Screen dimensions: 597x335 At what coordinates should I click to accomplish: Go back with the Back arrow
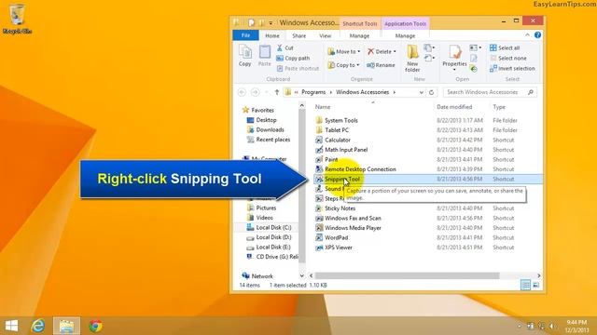click(x=242, y=92)
